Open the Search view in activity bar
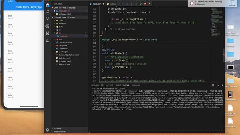The height and width of the screenshot is (135, 240). (48, 12)
